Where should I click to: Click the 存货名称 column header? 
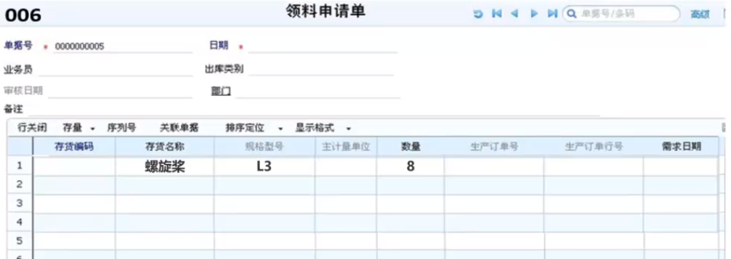(x=165, y=147)
